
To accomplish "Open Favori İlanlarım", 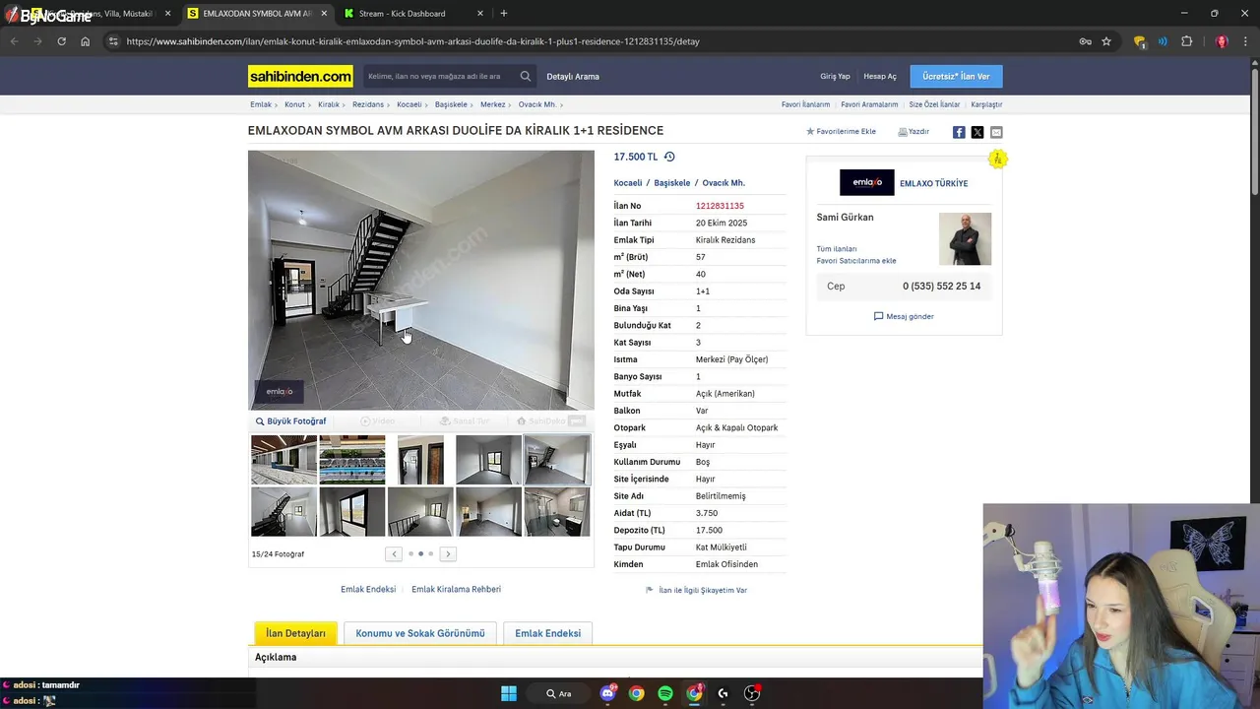I will tap(805, 104).
